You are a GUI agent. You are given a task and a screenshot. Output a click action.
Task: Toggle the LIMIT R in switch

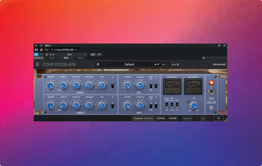click(x=156, y=105)
